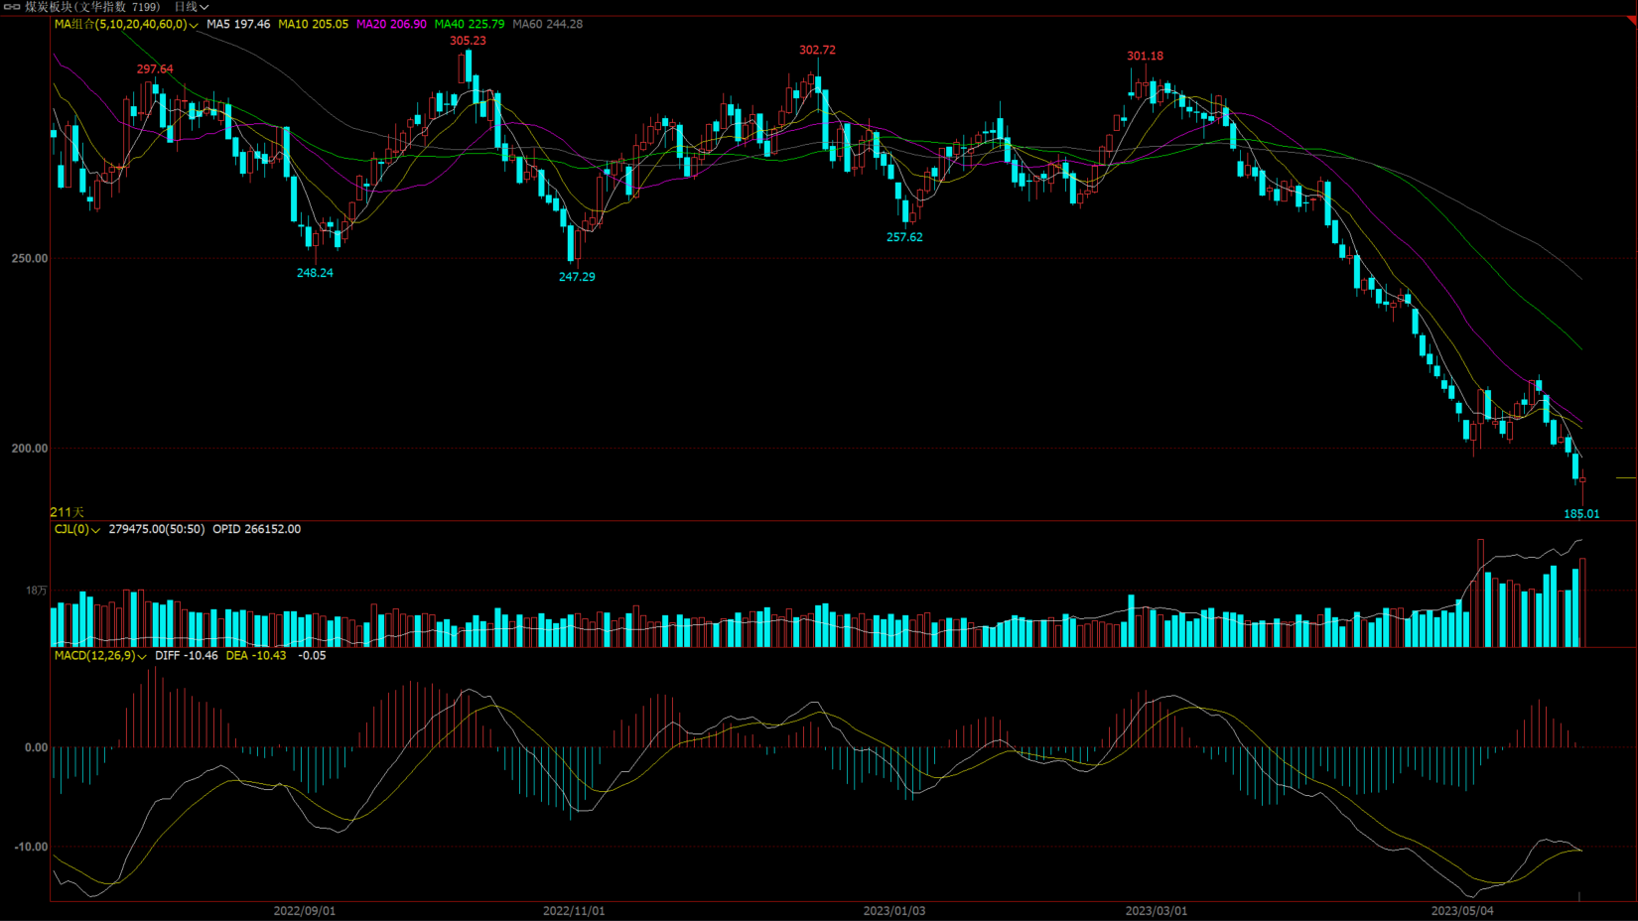This screenshot has width=1638, height=921.
Task: Click the DIFF -10.46 value
Action: point(187,655)
